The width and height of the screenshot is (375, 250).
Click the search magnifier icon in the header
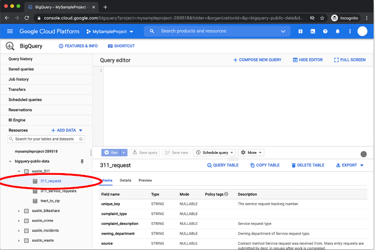point(152,31)
